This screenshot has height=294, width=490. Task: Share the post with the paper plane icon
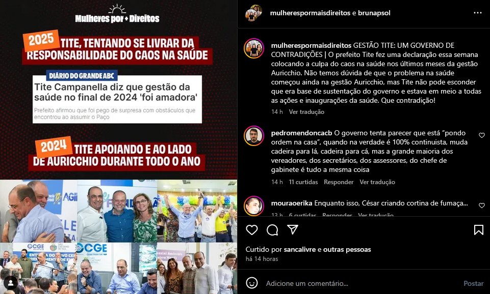click(x=293, y=230)
